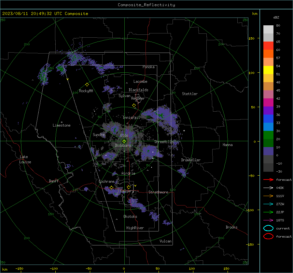The width and height of the screenshot is (293, 273).
Task: Click the radar echo southwest of Drumheller
Action: pyautogui.click(x=183, y=172)
